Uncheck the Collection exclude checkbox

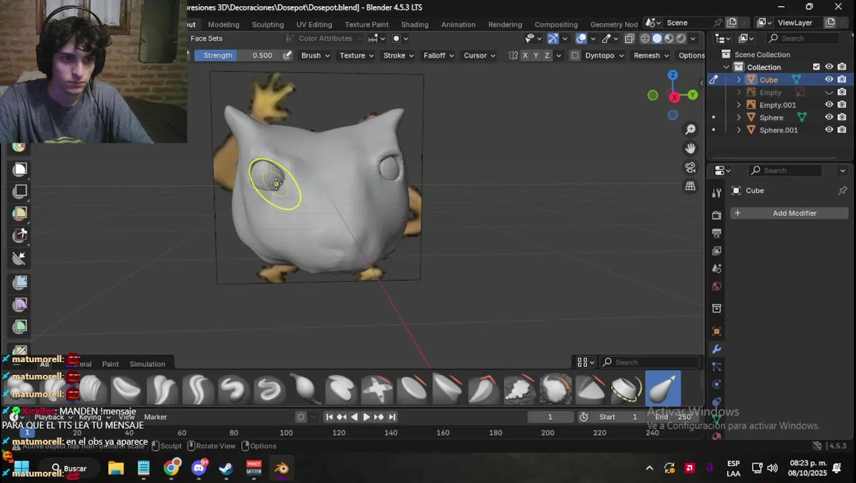(816, 66)
